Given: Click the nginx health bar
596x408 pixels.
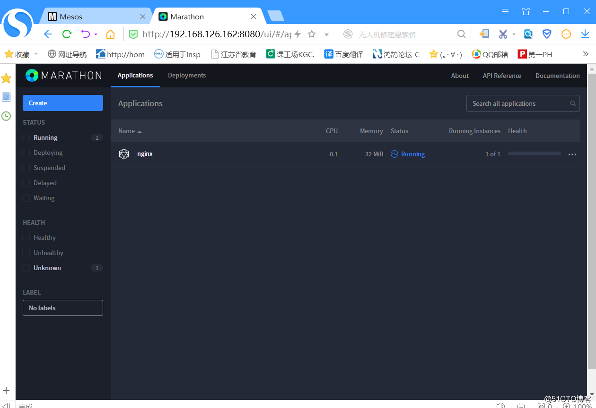Looking at the screenshot, I should [535, 153].
